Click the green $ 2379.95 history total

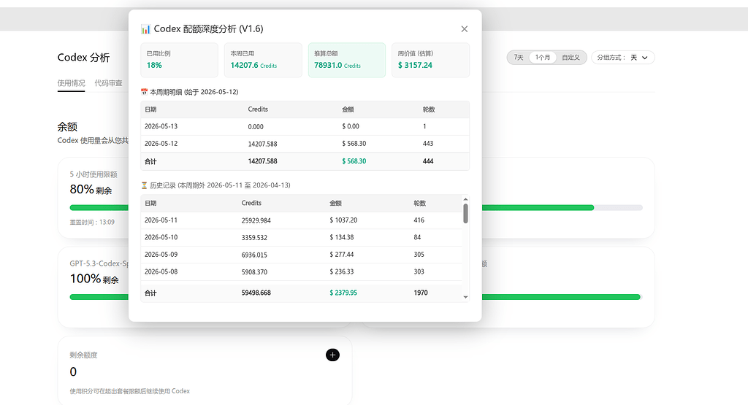point(343,293)
